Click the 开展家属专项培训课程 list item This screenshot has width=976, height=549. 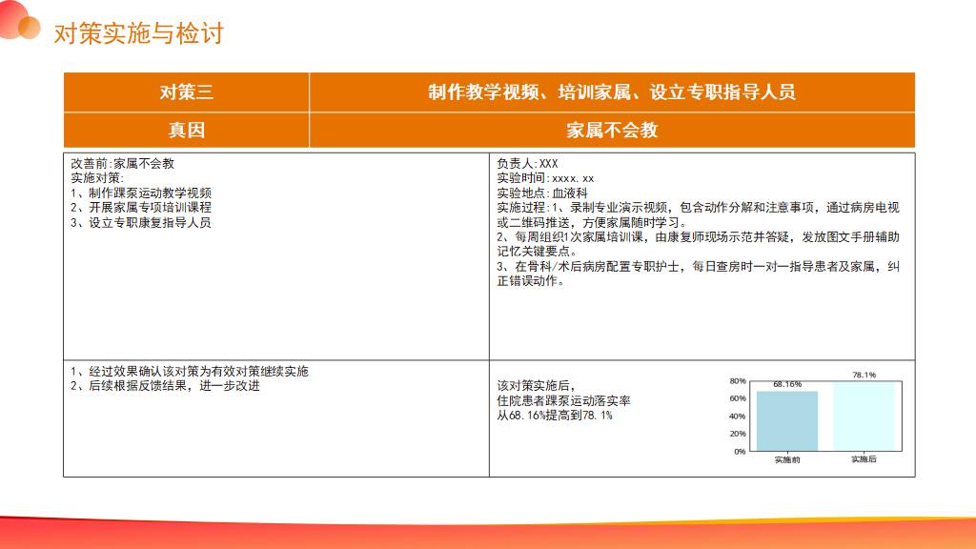[141, 207]
